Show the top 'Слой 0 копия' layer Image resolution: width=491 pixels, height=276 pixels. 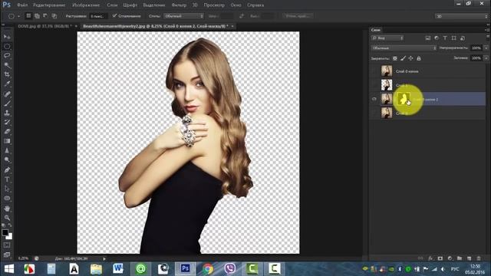coord(374,71)
